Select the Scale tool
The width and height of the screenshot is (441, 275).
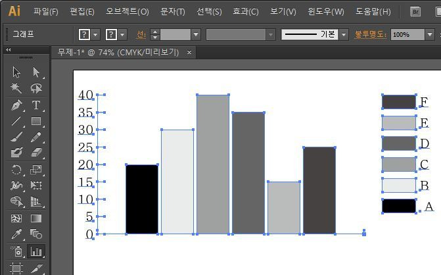pyautogui.click(x=36, y=170)
